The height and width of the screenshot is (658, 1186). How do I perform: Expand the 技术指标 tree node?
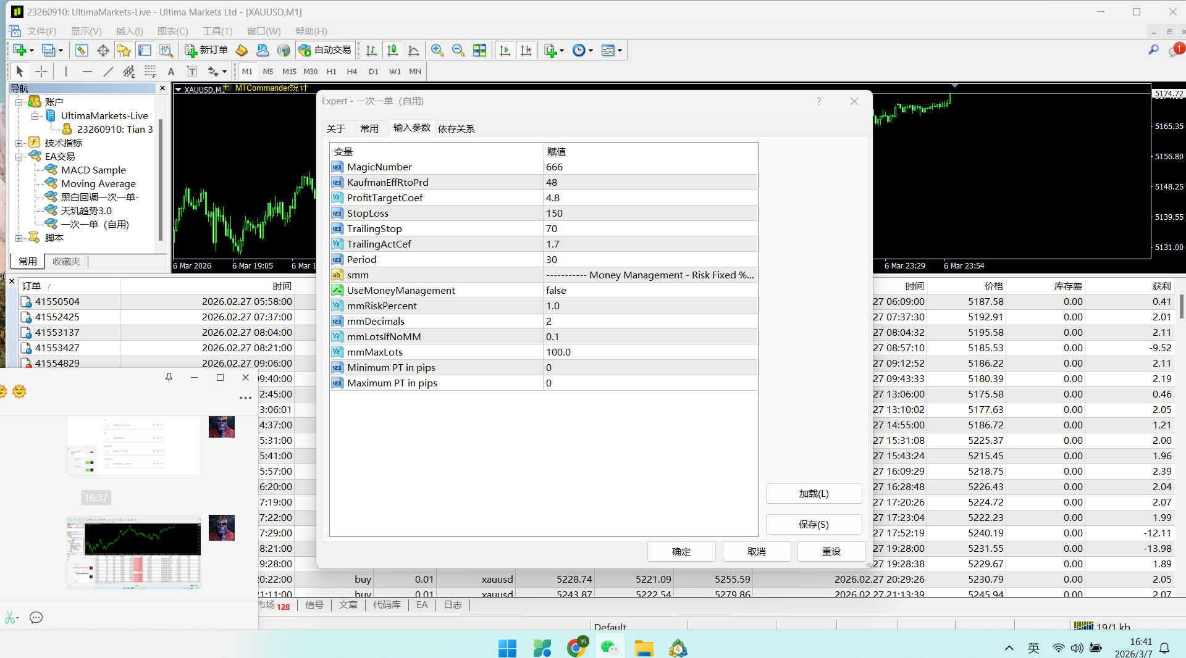pos(19,143)
